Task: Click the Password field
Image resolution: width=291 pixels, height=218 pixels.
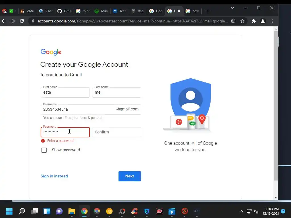Action: click(65, 132)
